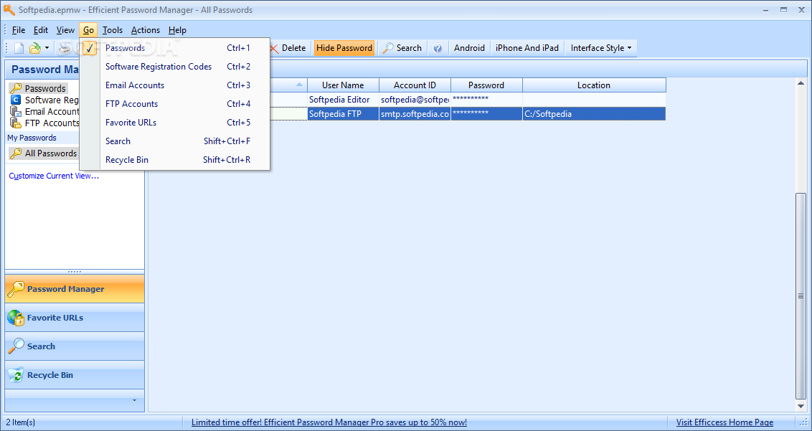Open the limited time offer Pro link

click(329, 422)
